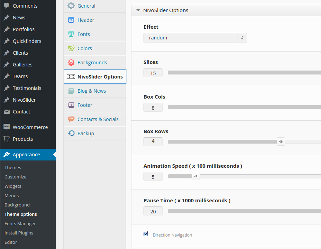Image resolution: width=321 pixels, height=249 pixels.
Task: Uncheck the Direction Navigation checkbox
Action: 146,234
